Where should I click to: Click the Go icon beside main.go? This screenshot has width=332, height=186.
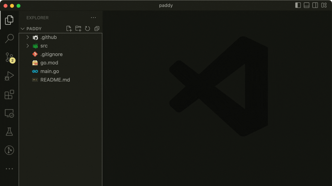point(35,71)
